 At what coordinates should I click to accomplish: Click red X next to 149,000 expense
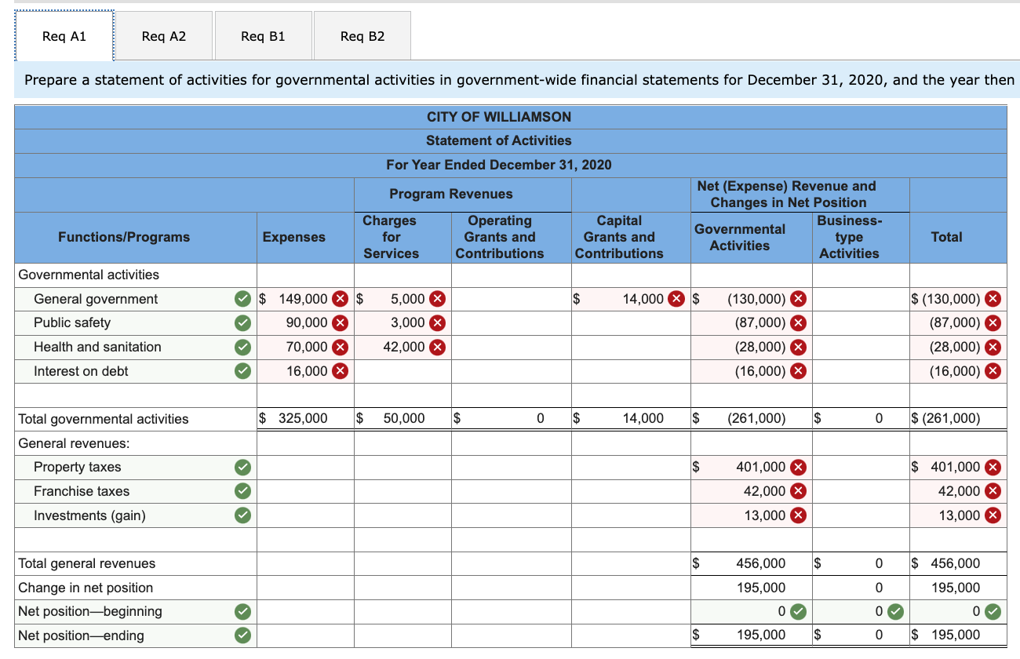(x=340, y=299)
